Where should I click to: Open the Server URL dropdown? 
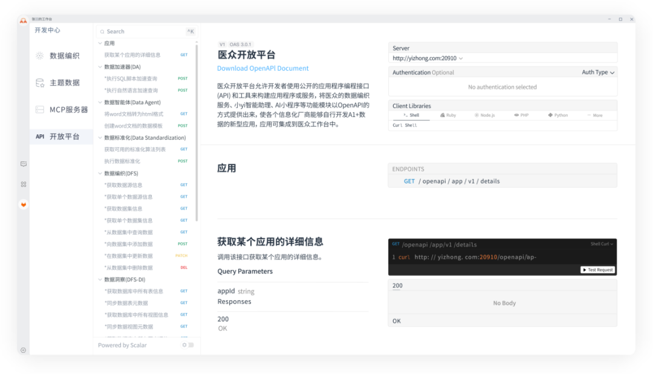pos(427,58)
